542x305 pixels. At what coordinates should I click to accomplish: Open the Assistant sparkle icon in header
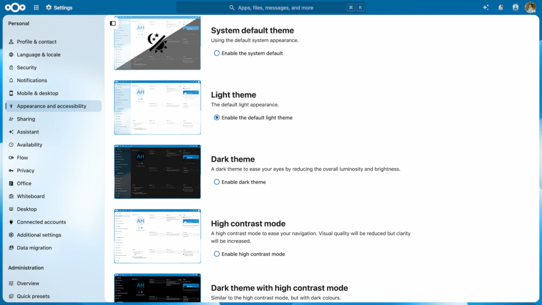click(486, 7)
